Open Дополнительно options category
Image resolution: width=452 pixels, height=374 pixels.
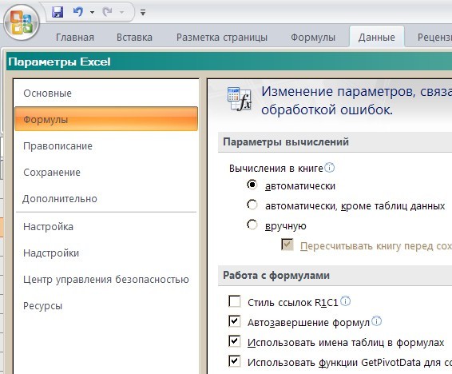pyautogui.click(x=106, y=199)
